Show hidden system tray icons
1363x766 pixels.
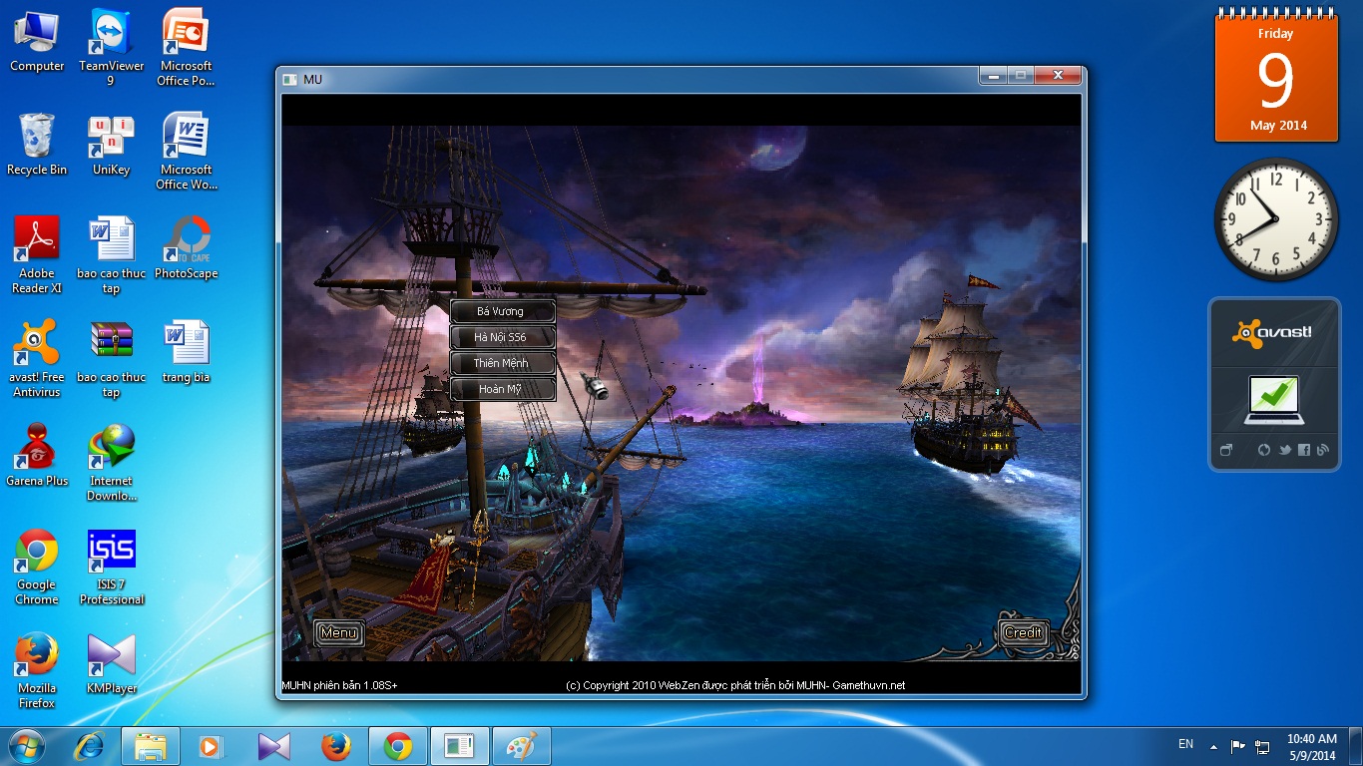tap(1213, 746)
